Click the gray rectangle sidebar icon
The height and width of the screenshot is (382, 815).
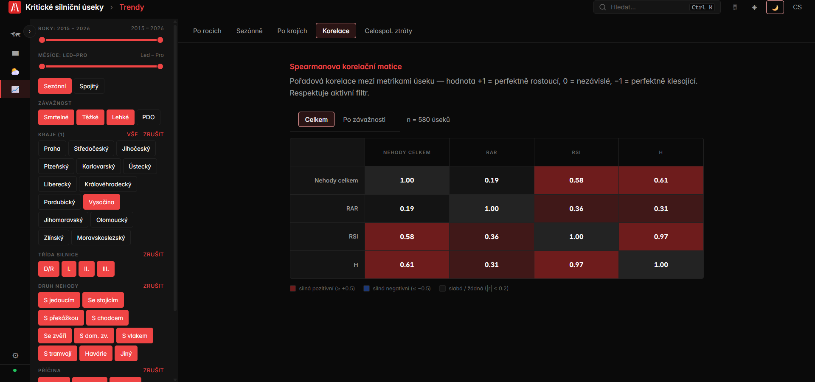pyautogui.click(x=15, y=53)
